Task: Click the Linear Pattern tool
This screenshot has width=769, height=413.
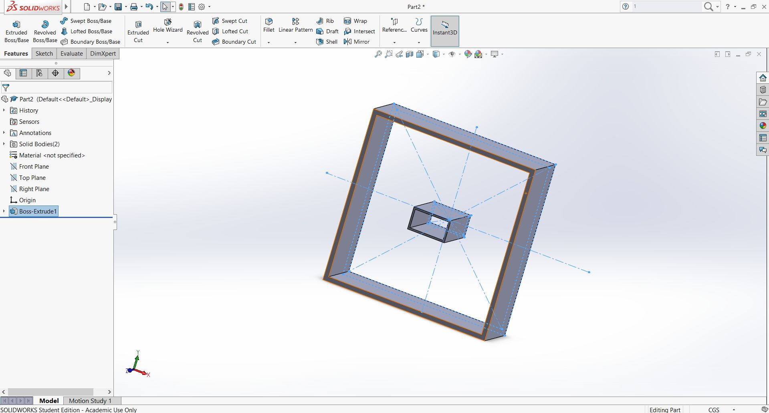Action: 295,25
